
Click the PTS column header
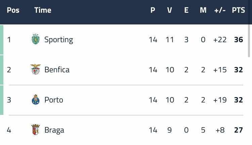pyautogui.click(x=238, y=10)
